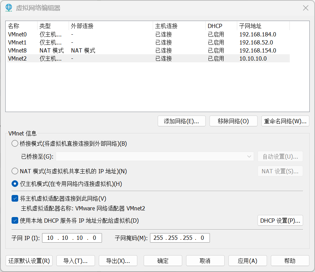Click the 导入(T)... button

click(x=76, y=261)
